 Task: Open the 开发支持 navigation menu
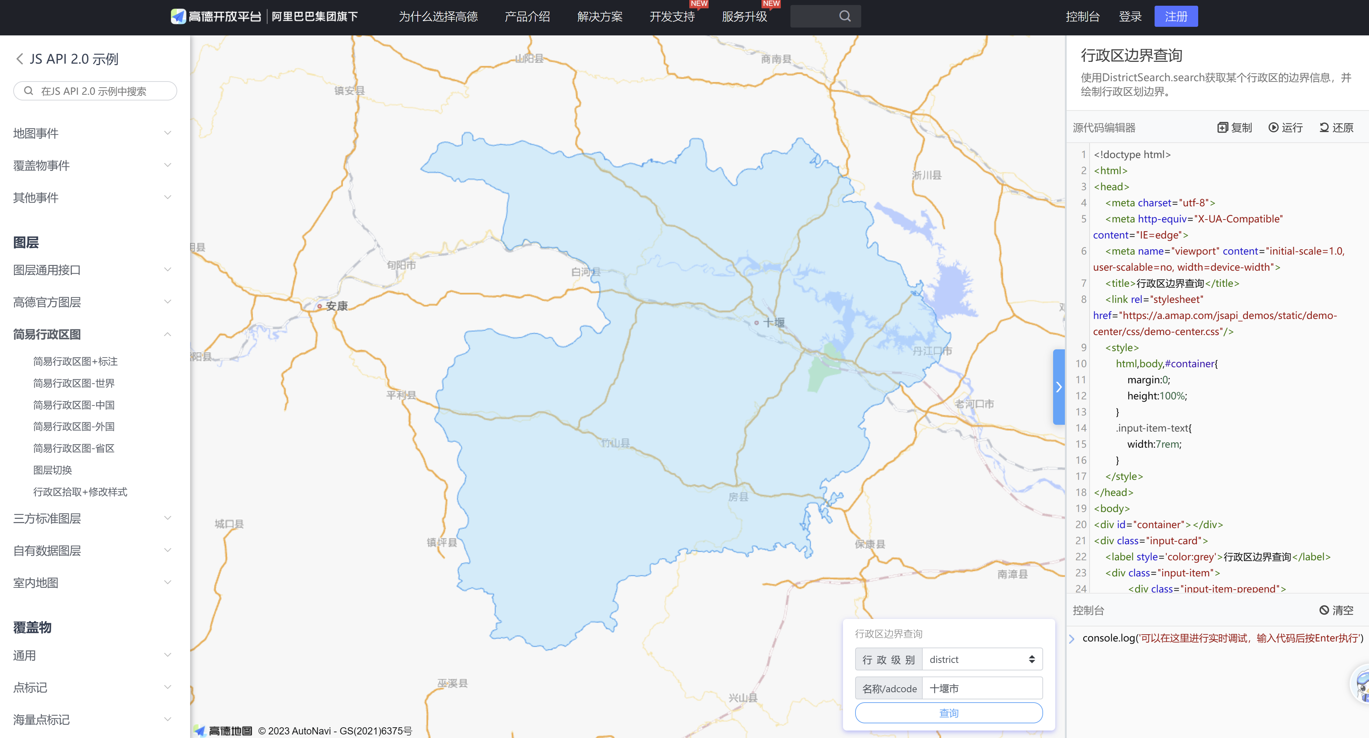click(672, 16)
